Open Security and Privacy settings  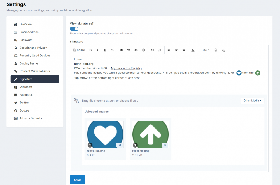[x=33, y=48]
